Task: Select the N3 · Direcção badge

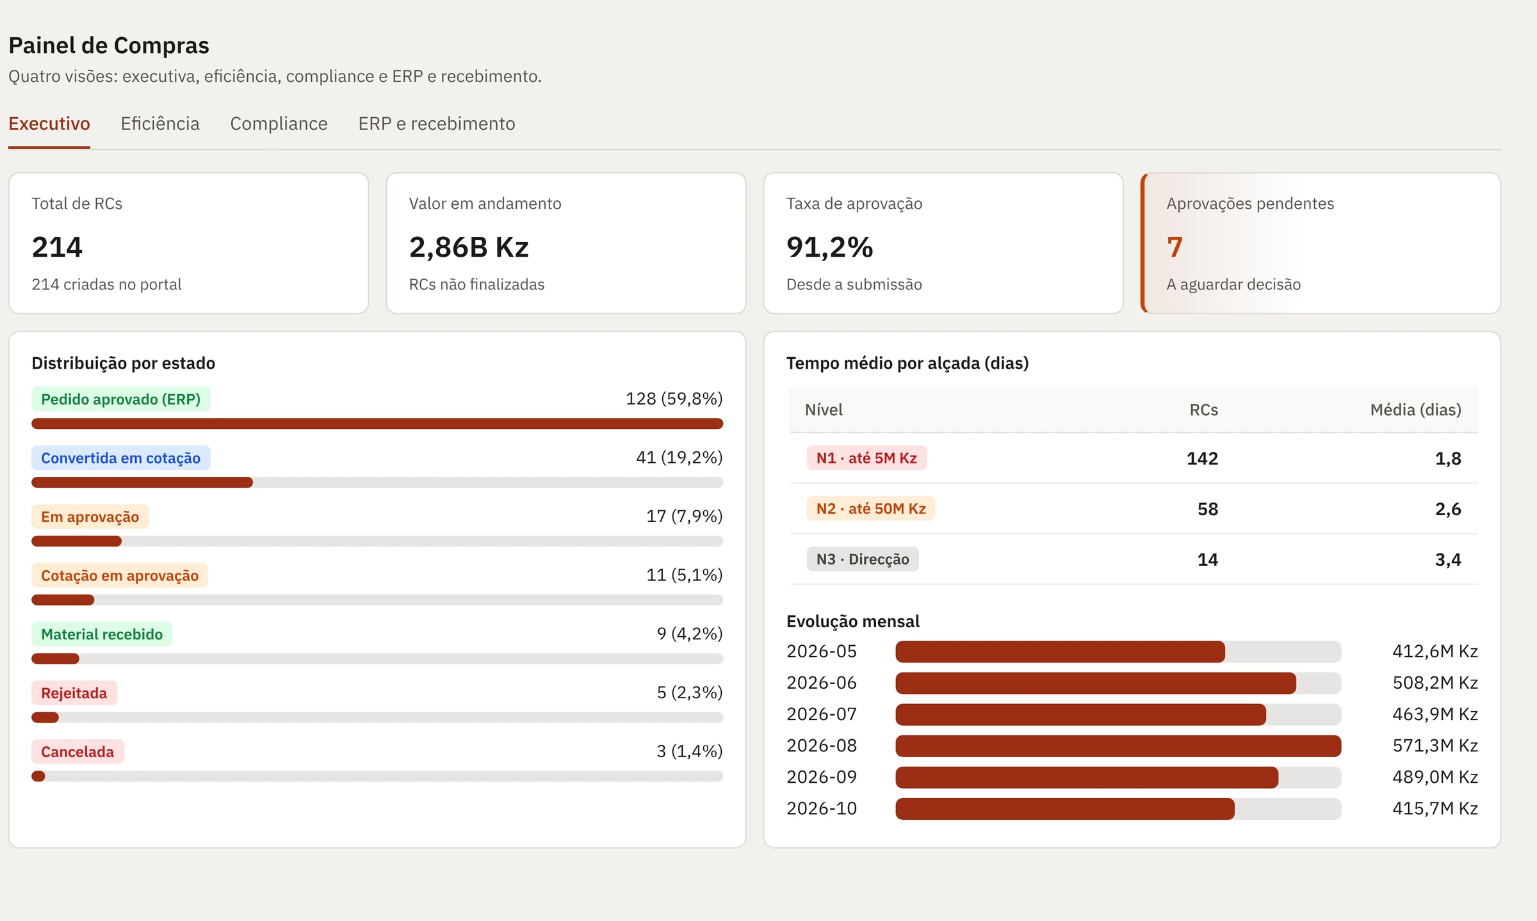Action: 863,559
